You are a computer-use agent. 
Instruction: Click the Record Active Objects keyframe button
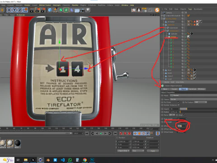point(121,134)
